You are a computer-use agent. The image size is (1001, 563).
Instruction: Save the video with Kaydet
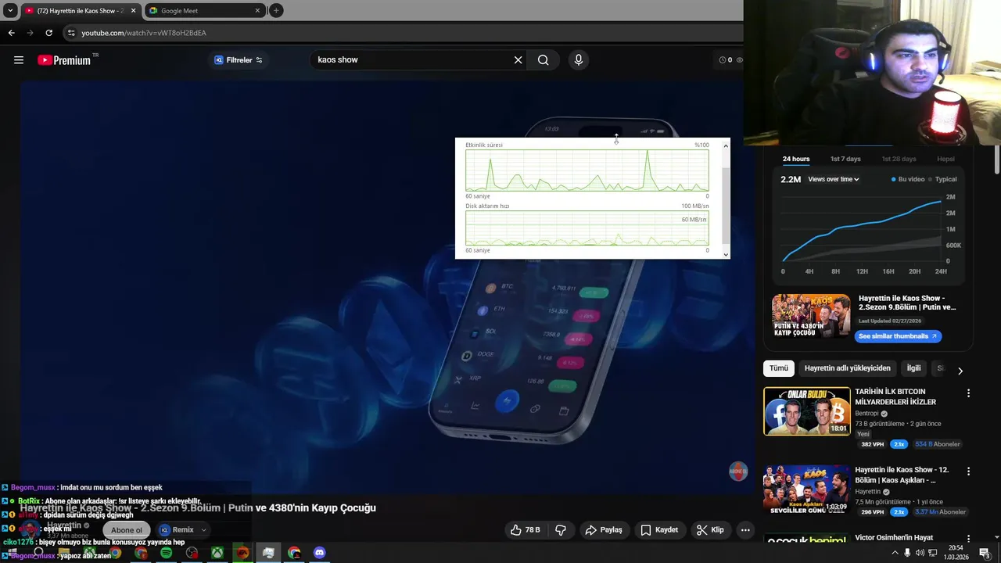coord(659,530)
